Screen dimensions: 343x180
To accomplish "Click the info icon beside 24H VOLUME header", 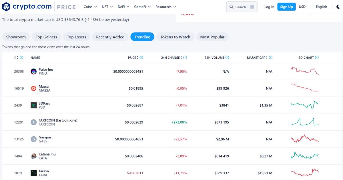I will [x=227, y=58].
